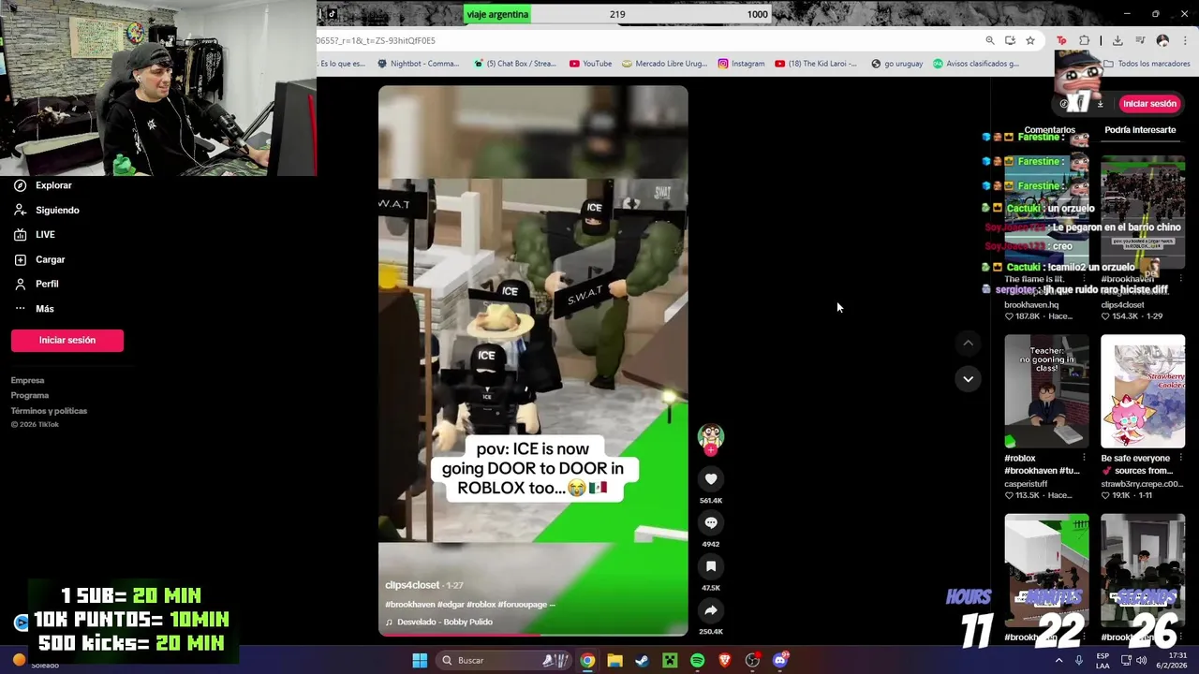Open Minecraft from the taskbar

coord(670,661)
